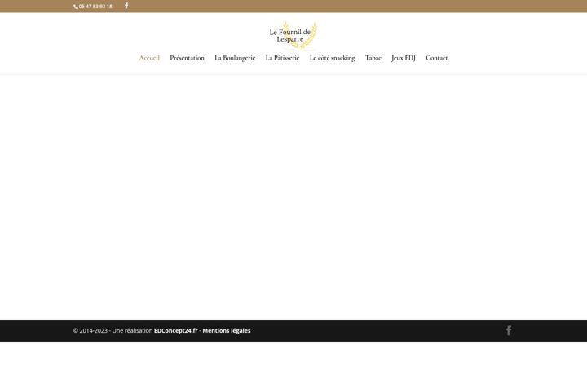Open the Facebook icon in footer

coord(509,330)
